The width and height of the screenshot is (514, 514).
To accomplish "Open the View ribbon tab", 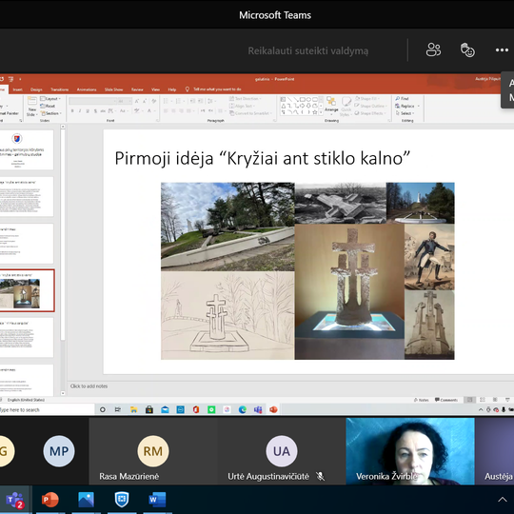I will click(155, 89).
